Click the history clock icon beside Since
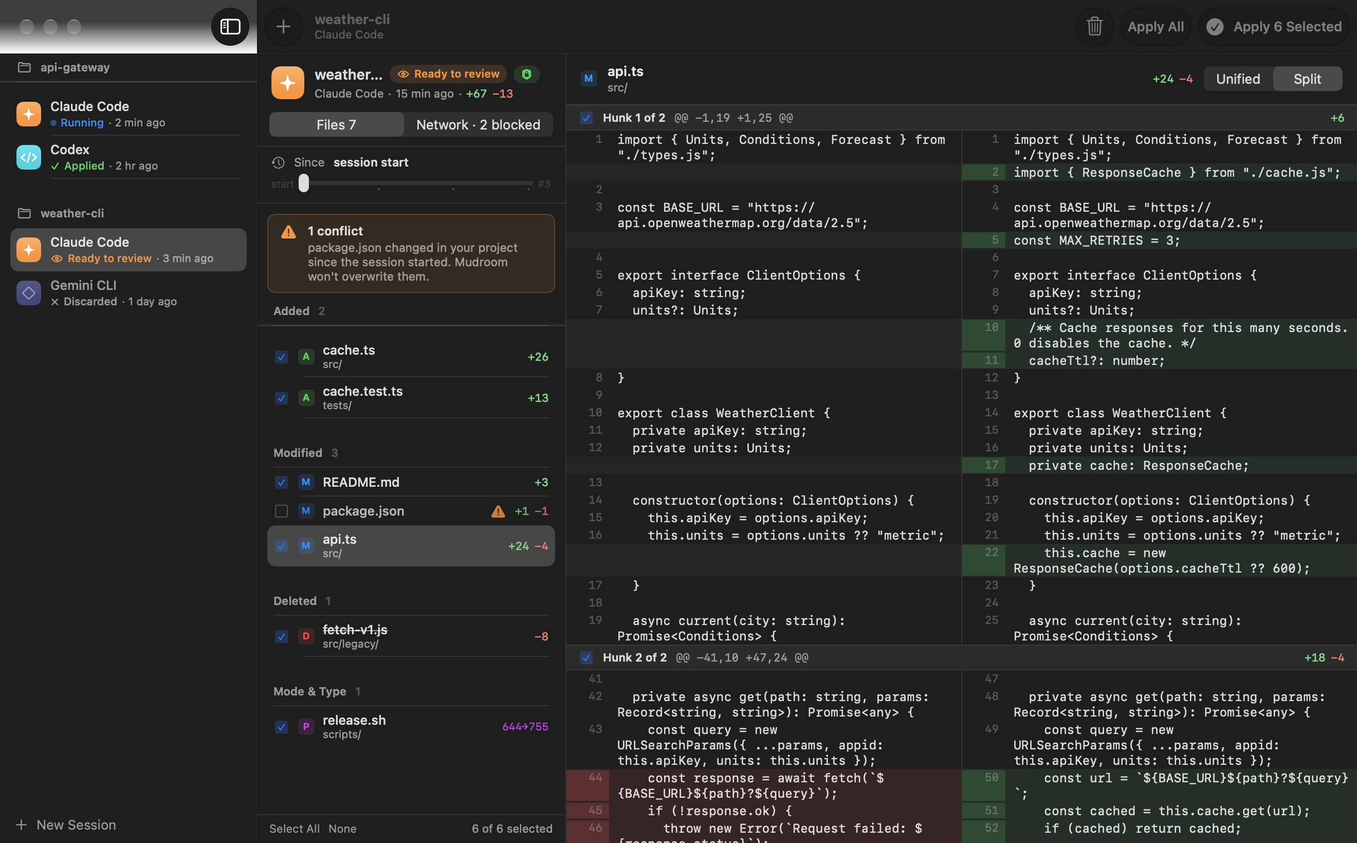This screenshot has height=843, width=1357. (278, 162)
